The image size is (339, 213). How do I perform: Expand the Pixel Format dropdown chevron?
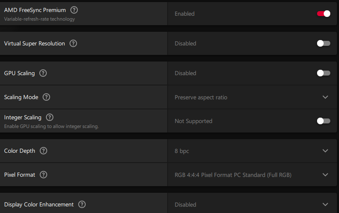[x=325, y=175]
